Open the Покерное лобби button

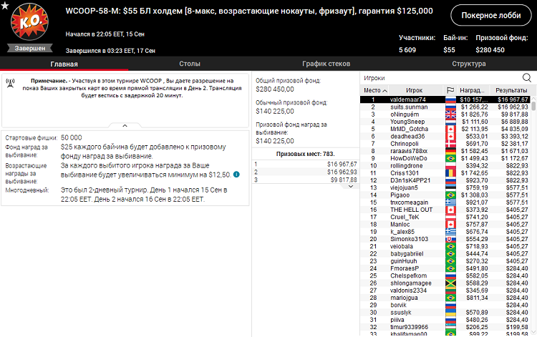pyautogui.click(x=490, y=16)
